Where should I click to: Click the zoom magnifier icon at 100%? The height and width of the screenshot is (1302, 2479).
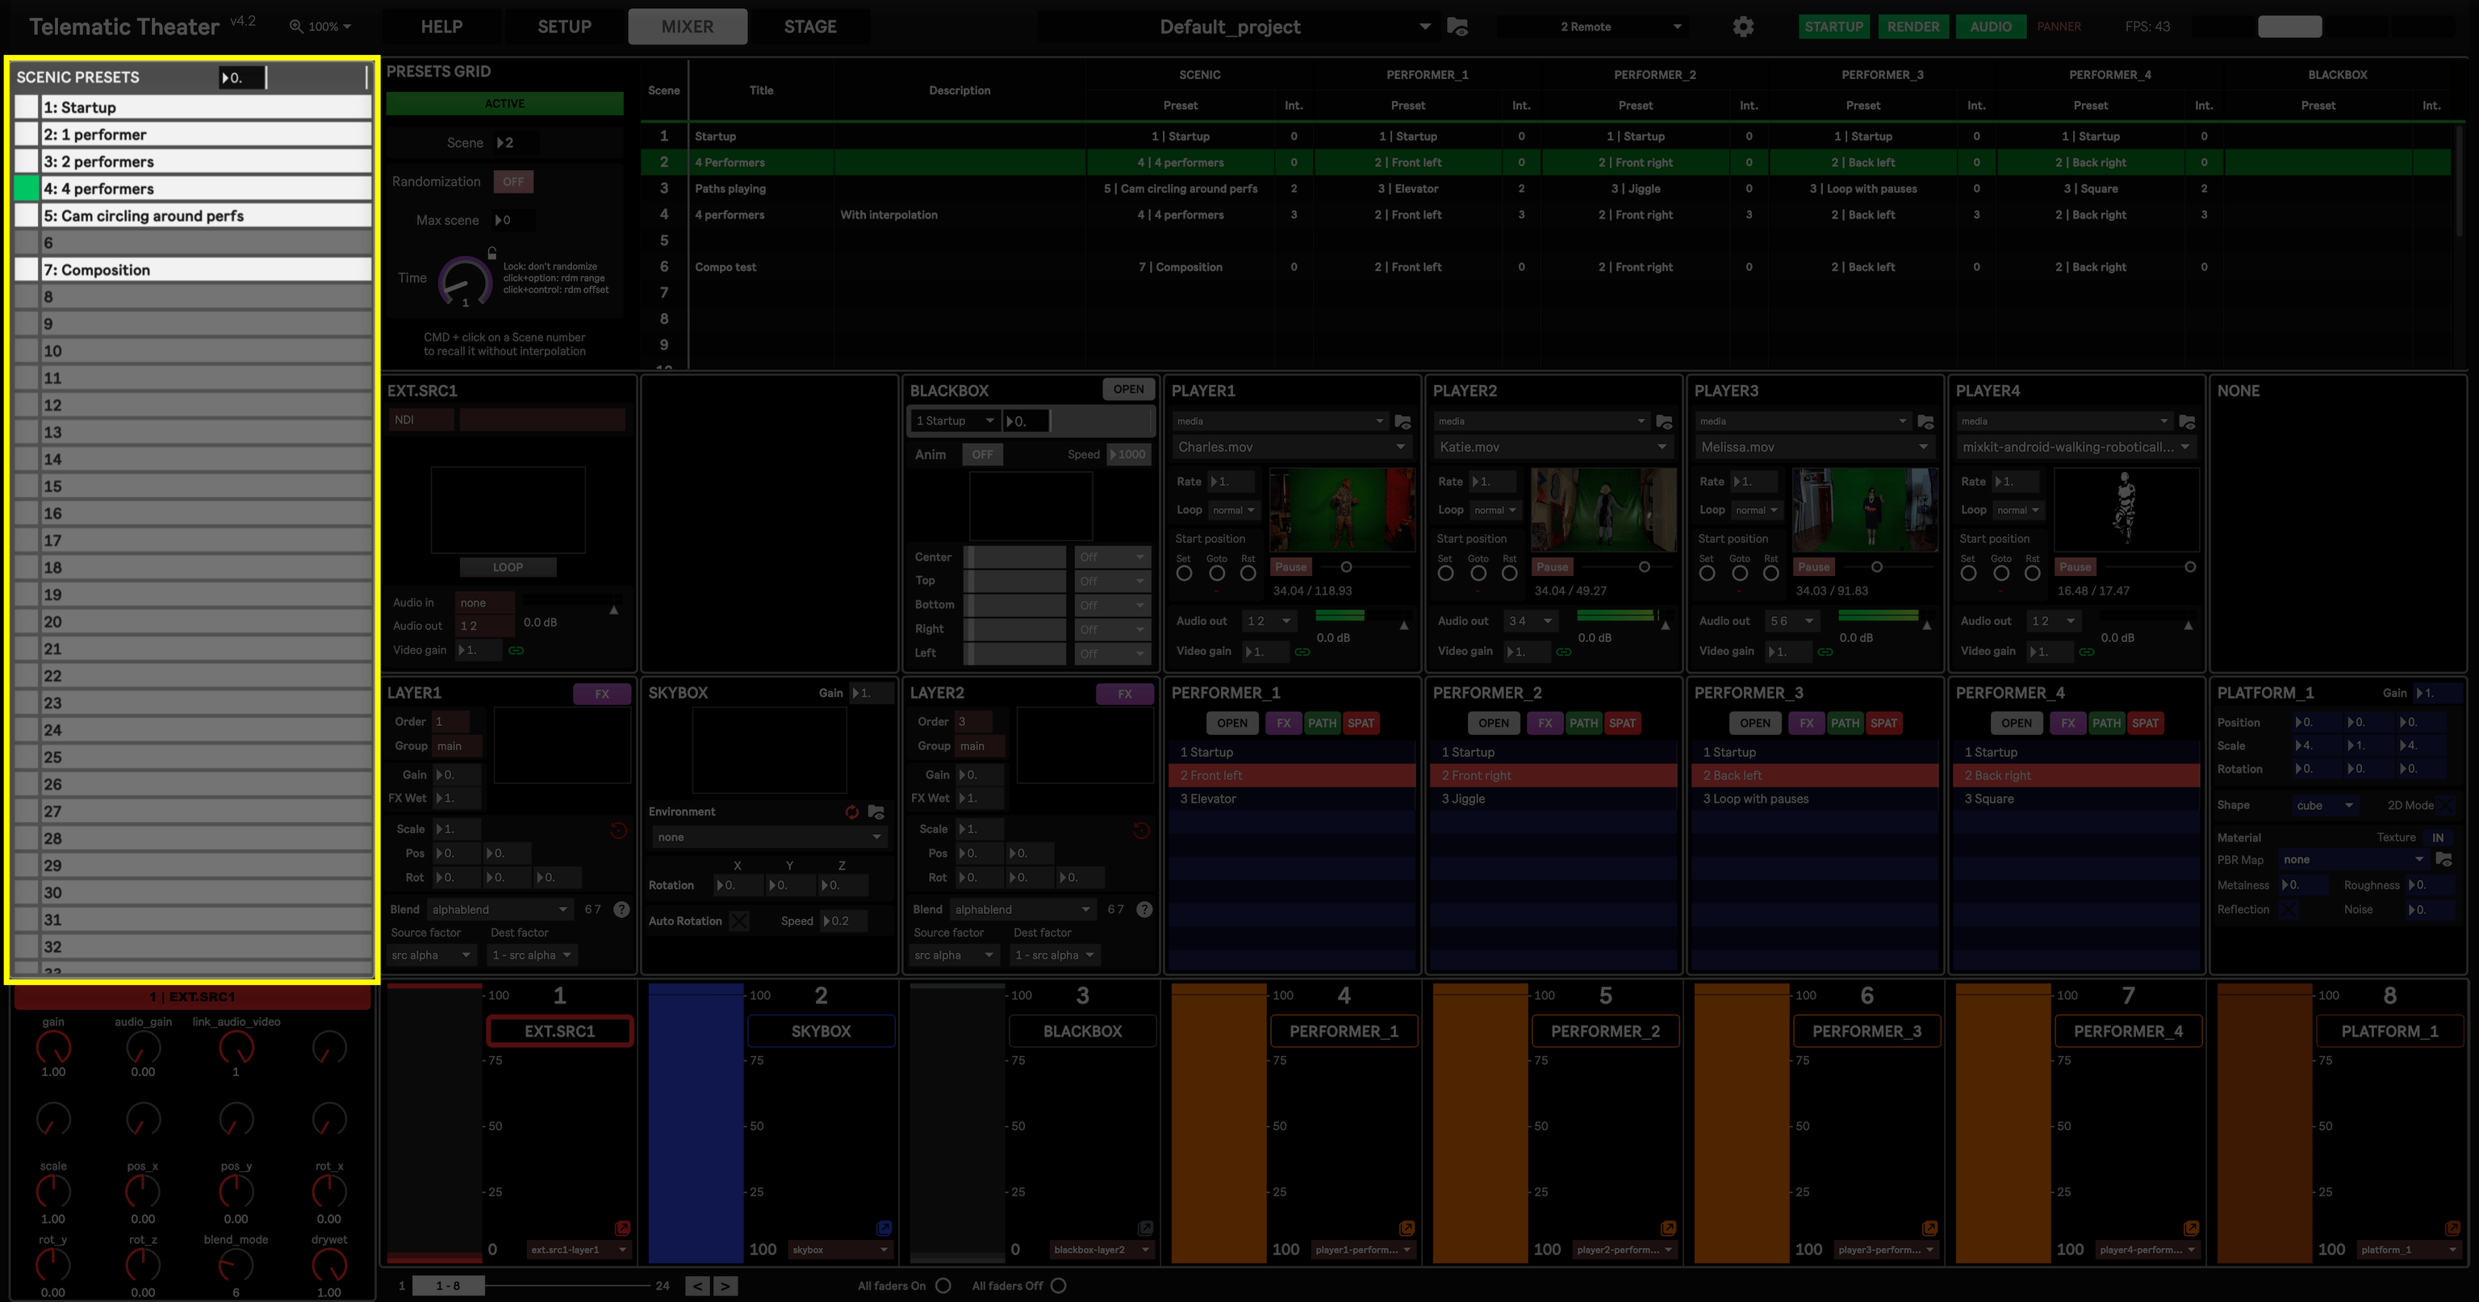tap(296, 27)
